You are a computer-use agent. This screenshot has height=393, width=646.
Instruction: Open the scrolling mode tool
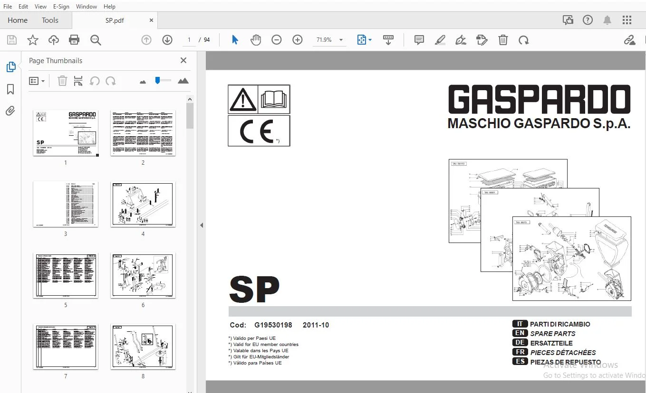388,40
